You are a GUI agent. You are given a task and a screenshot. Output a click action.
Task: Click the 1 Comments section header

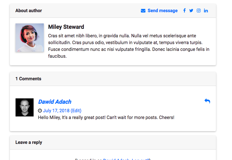[x=113, y=79]
